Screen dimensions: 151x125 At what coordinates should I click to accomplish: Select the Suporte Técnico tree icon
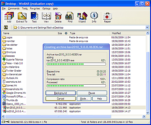point(4,59)
